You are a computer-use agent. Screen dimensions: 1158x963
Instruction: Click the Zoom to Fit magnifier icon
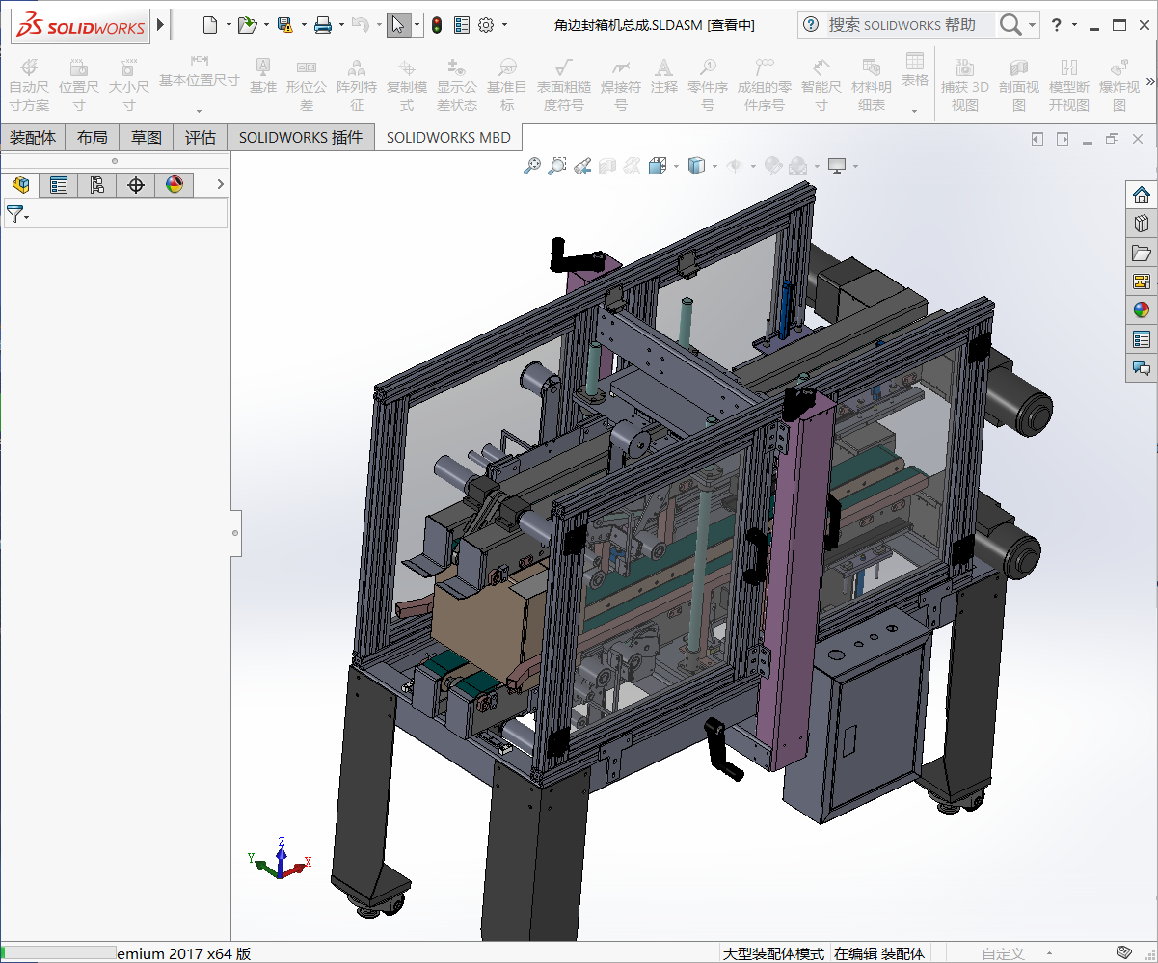click(531, 167)
